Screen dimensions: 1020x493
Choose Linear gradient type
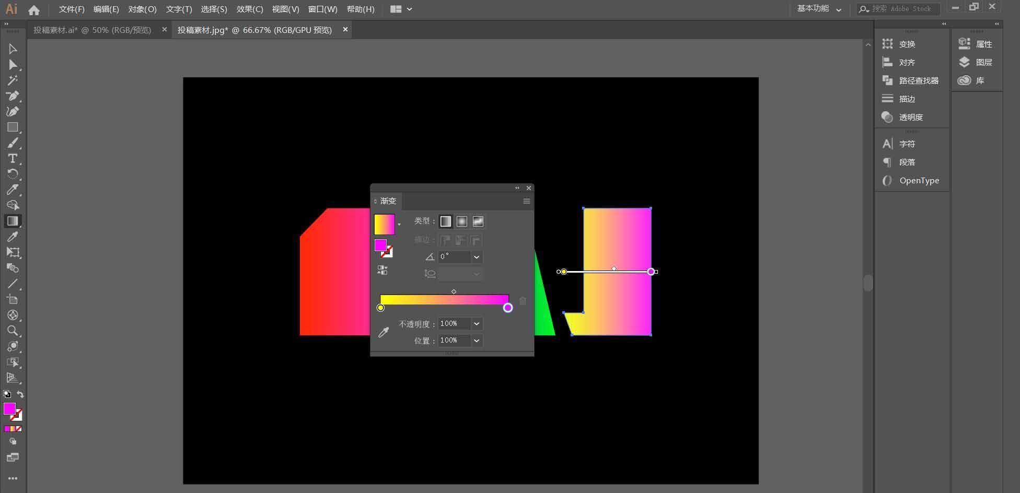click(x=446, y=221)
